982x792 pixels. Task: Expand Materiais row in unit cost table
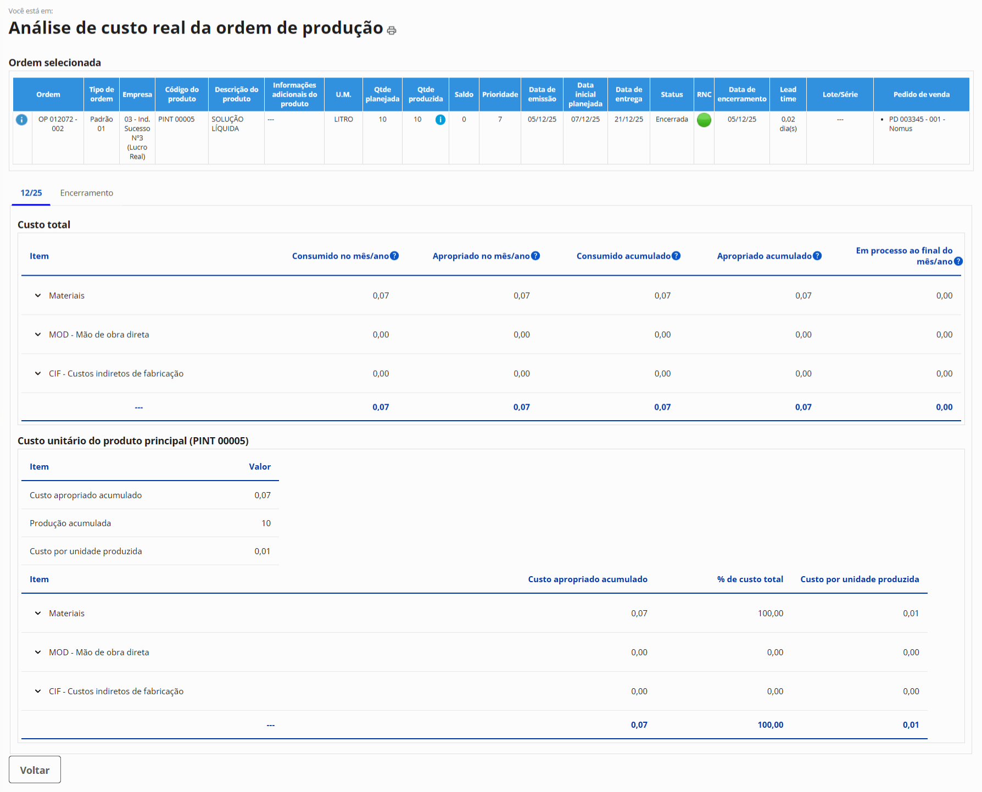tap(38, 613)
